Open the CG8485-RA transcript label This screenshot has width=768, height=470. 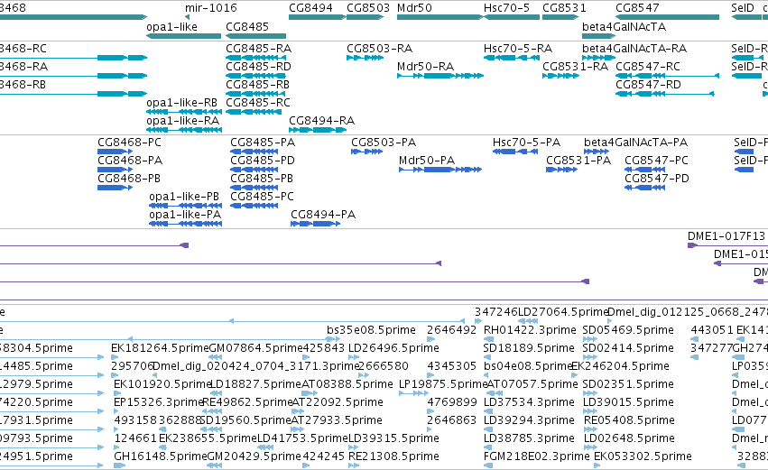(259, 49)
